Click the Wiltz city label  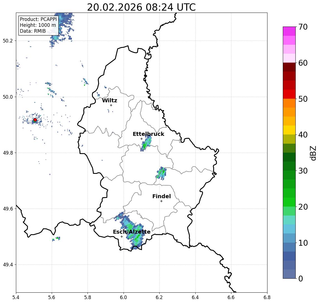click(x=110, y=100)
